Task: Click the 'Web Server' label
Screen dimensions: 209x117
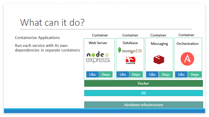Action: (x=98, y=43)
